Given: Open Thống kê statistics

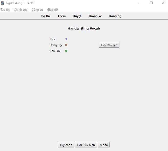Looking at the screenshot, I should point(95,16).
